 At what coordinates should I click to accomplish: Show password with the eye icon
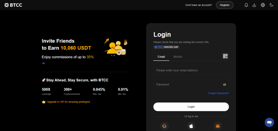coord(225,85)
